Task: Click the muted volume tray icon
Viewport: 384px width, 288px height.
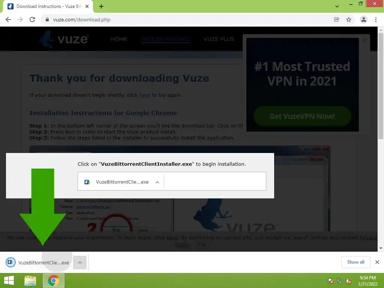Action: pyautogui.click(x=349, y=281)
